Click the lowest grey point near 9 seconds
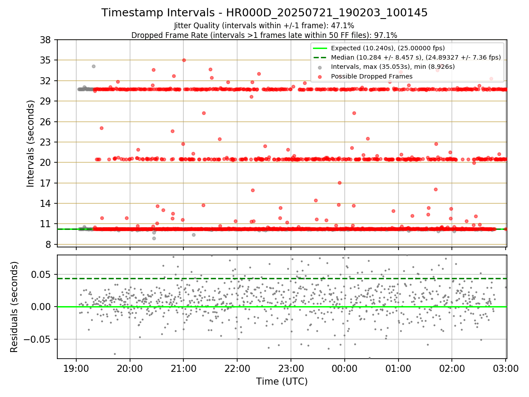The width and height of the screenshot is (529, 397). 154,238
